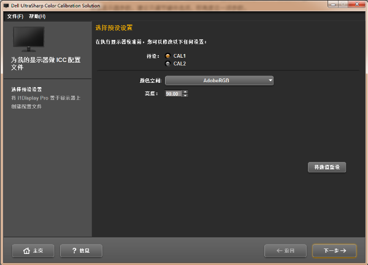Click the Dell app icon in title bar
Viewport: 368px width, 265px height.
[x=5, y=5]
